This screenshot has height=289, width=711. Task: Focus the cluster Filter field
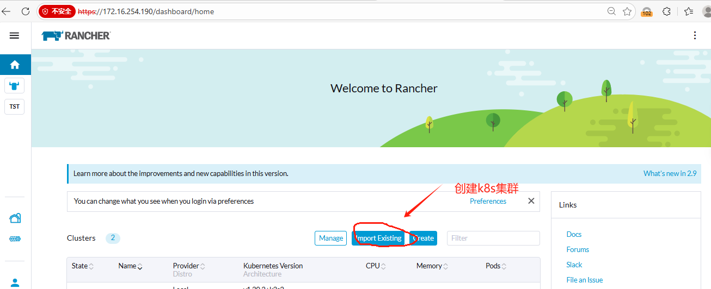tap(493, 238)
